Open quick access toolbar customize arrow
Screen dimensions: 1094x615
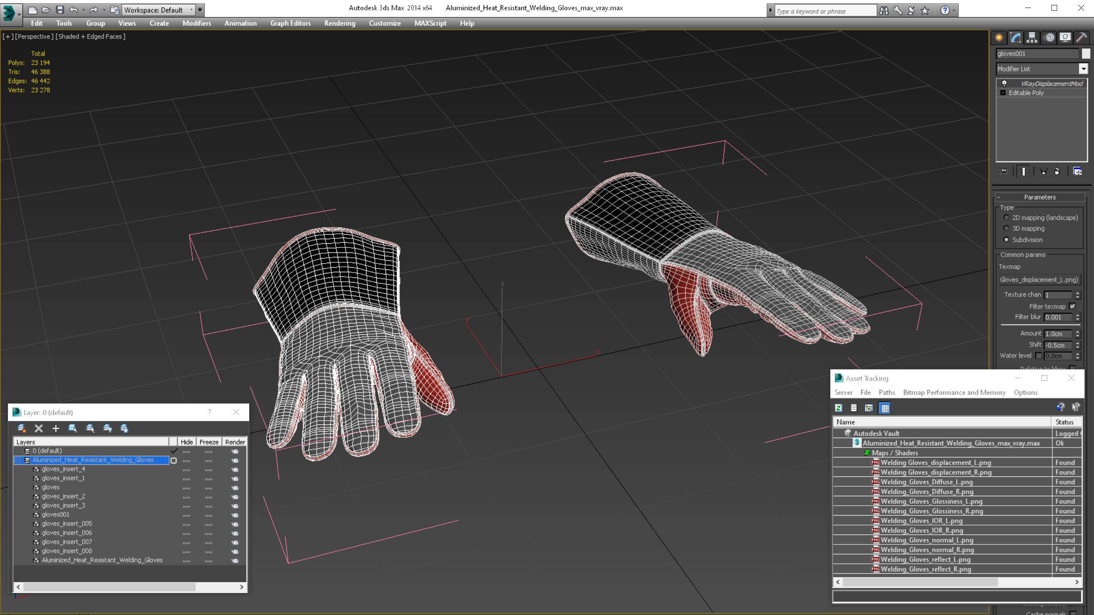(199, 10)
